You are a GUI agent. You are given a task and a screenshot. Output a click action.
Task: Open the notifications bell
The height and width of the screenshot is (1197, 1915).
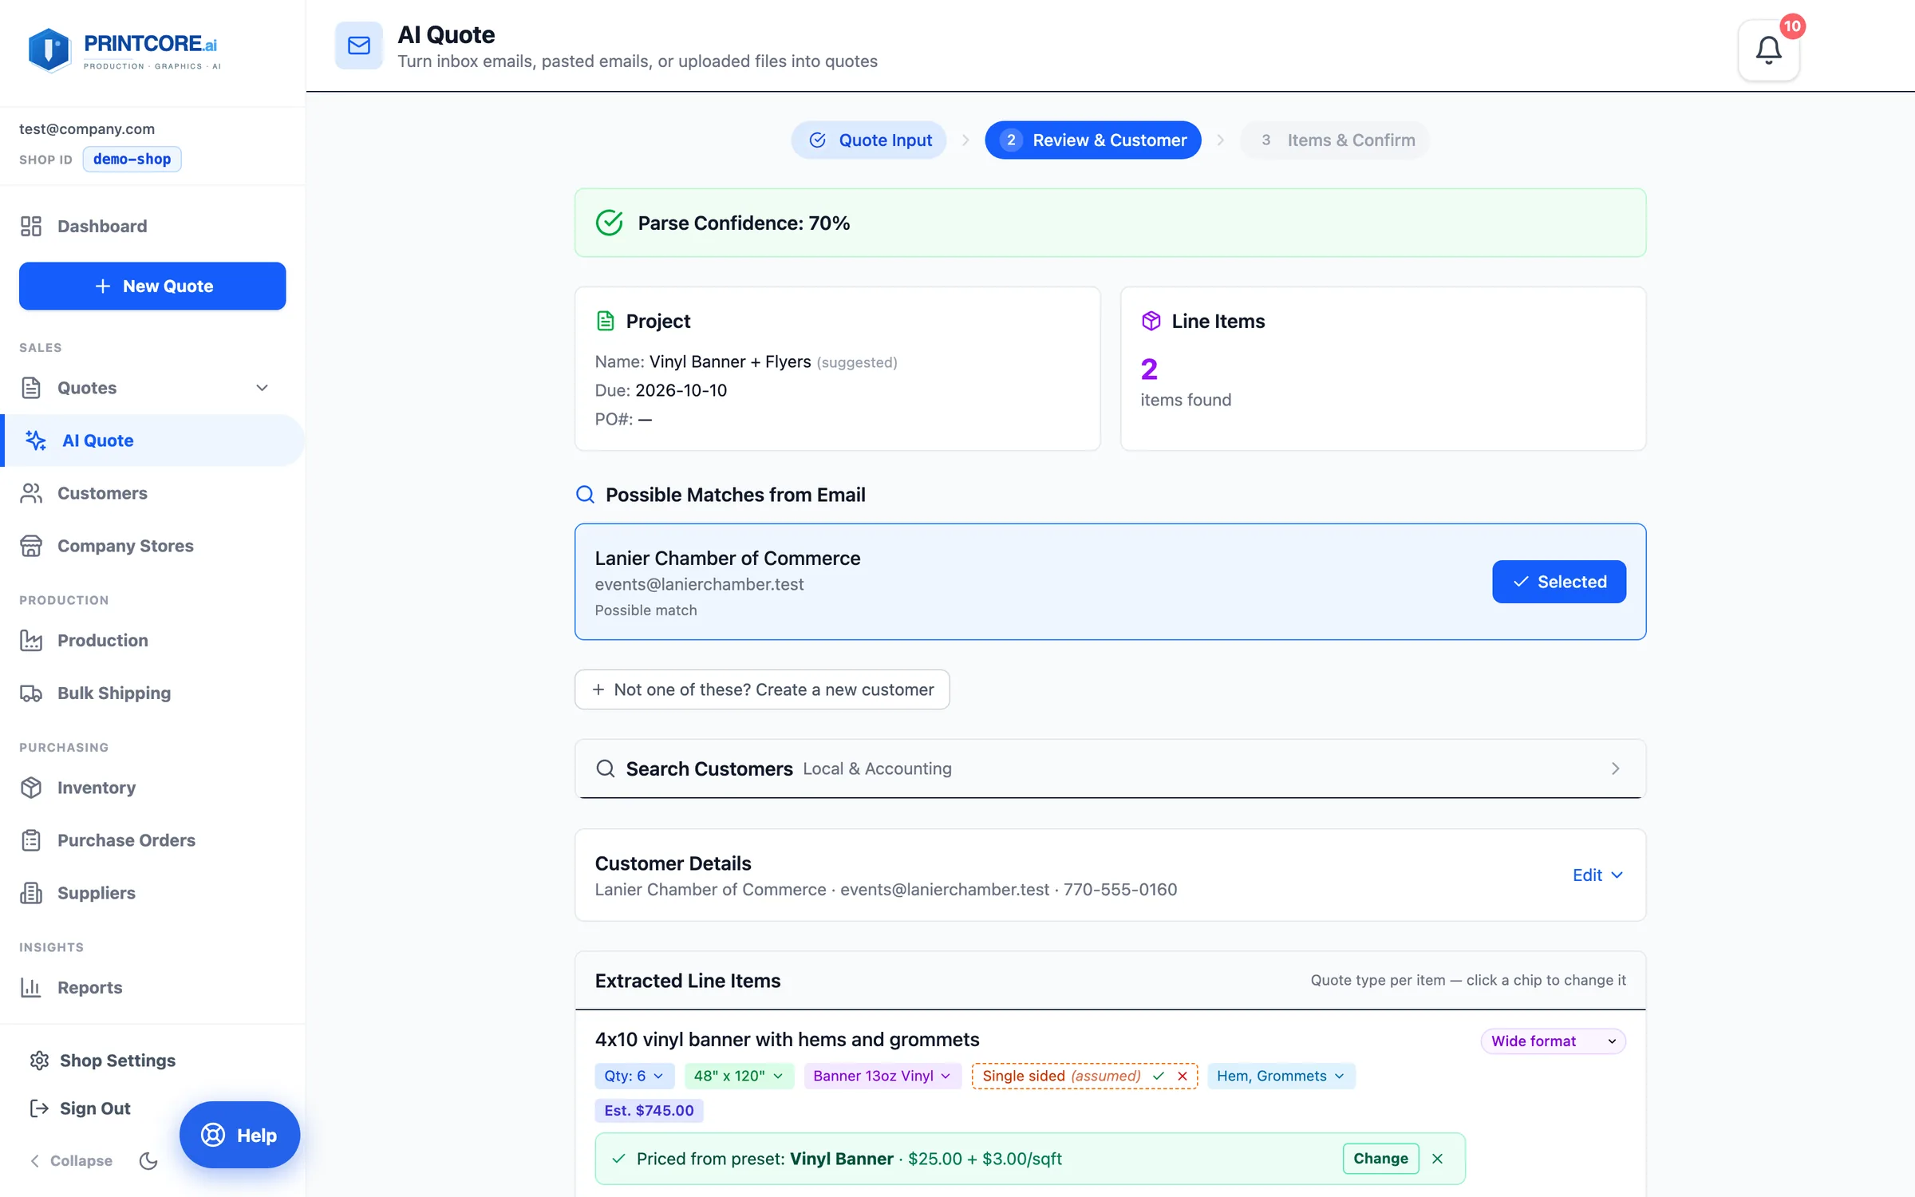[x=1768, y=50]
